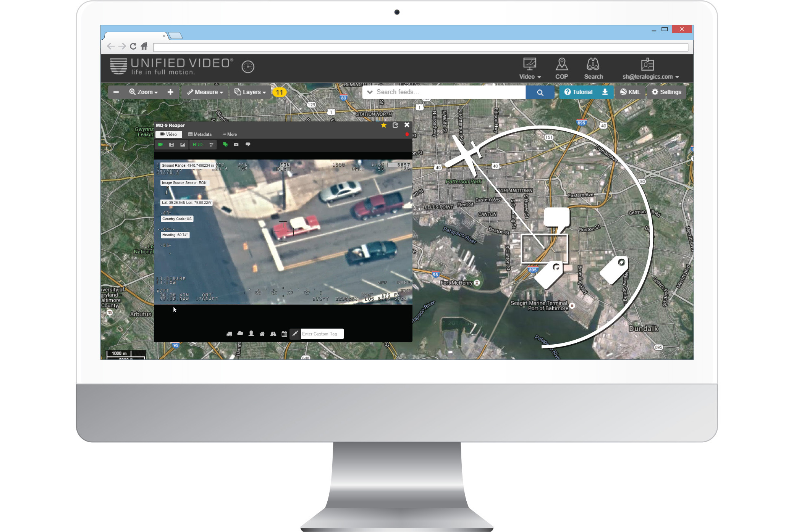
Task: Open the Measure dropdown
Action: tap(205, 92)
